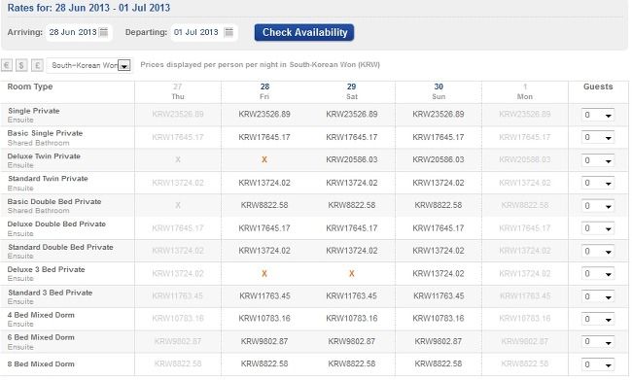Open guests dropdown for Standard Double Bed Private

tap(598, 251)
